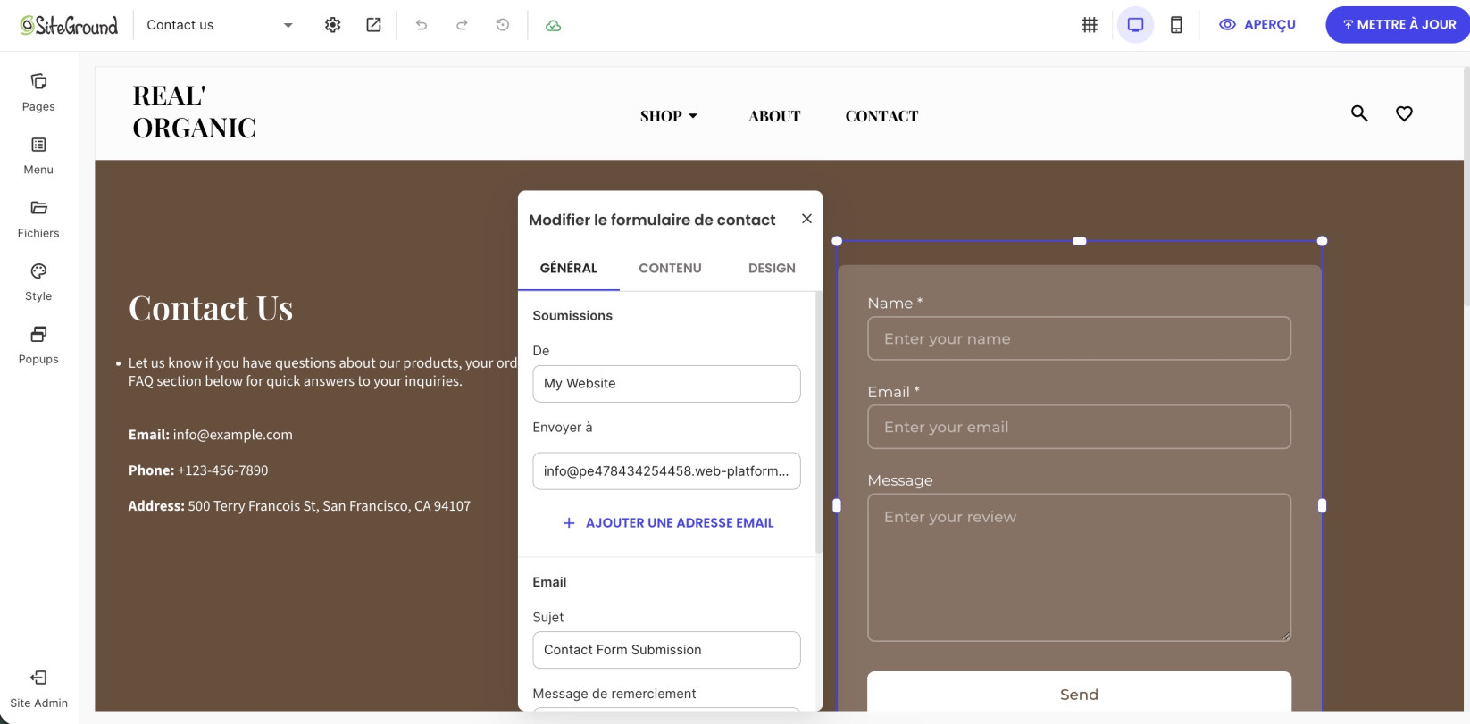Select the Contact Us heading
This screenshot has height=724, width=1470.
[211, 308]
